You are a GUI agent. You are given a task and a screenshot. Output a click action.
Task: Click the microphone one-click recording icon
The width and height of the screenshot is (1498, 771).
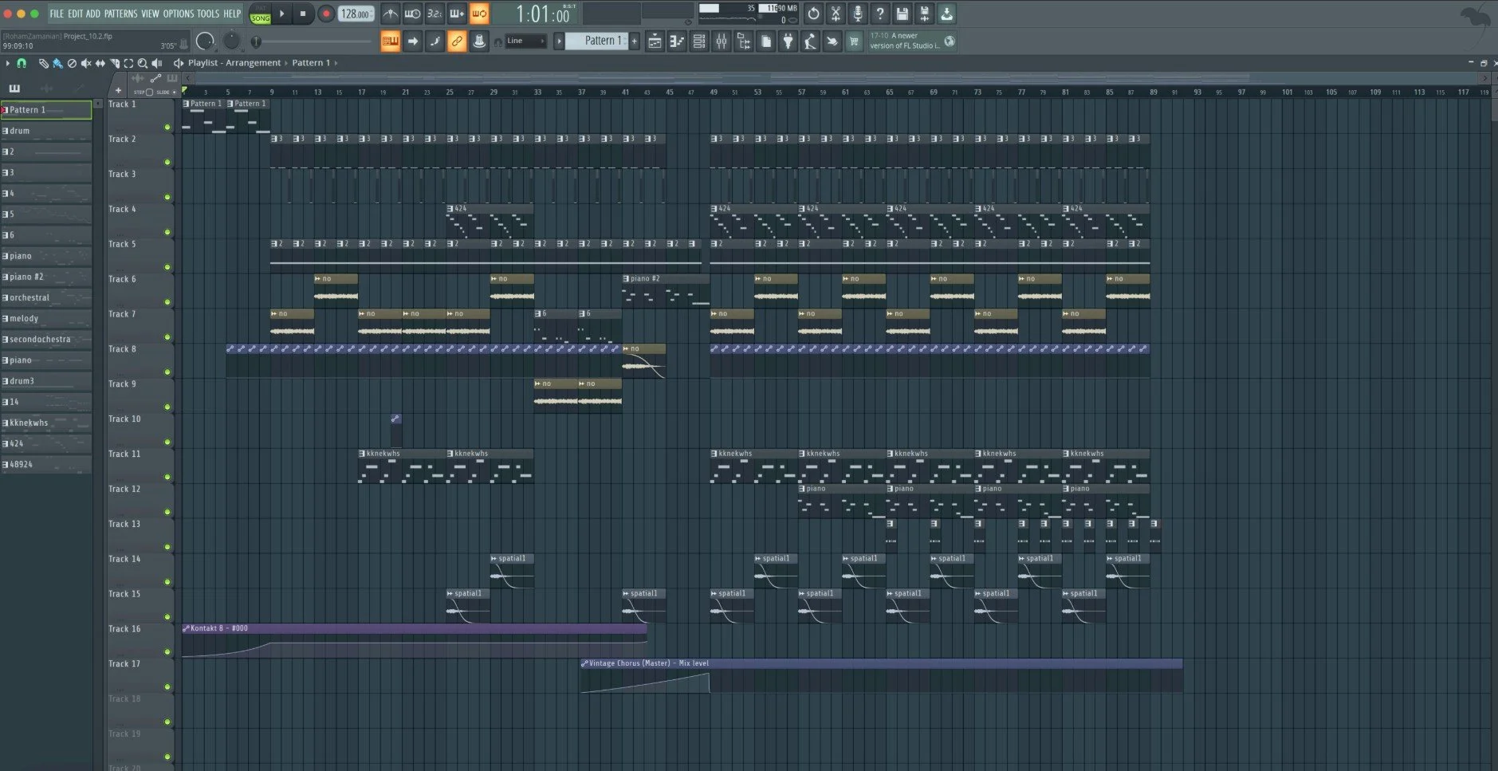click(x=858, y=14)
